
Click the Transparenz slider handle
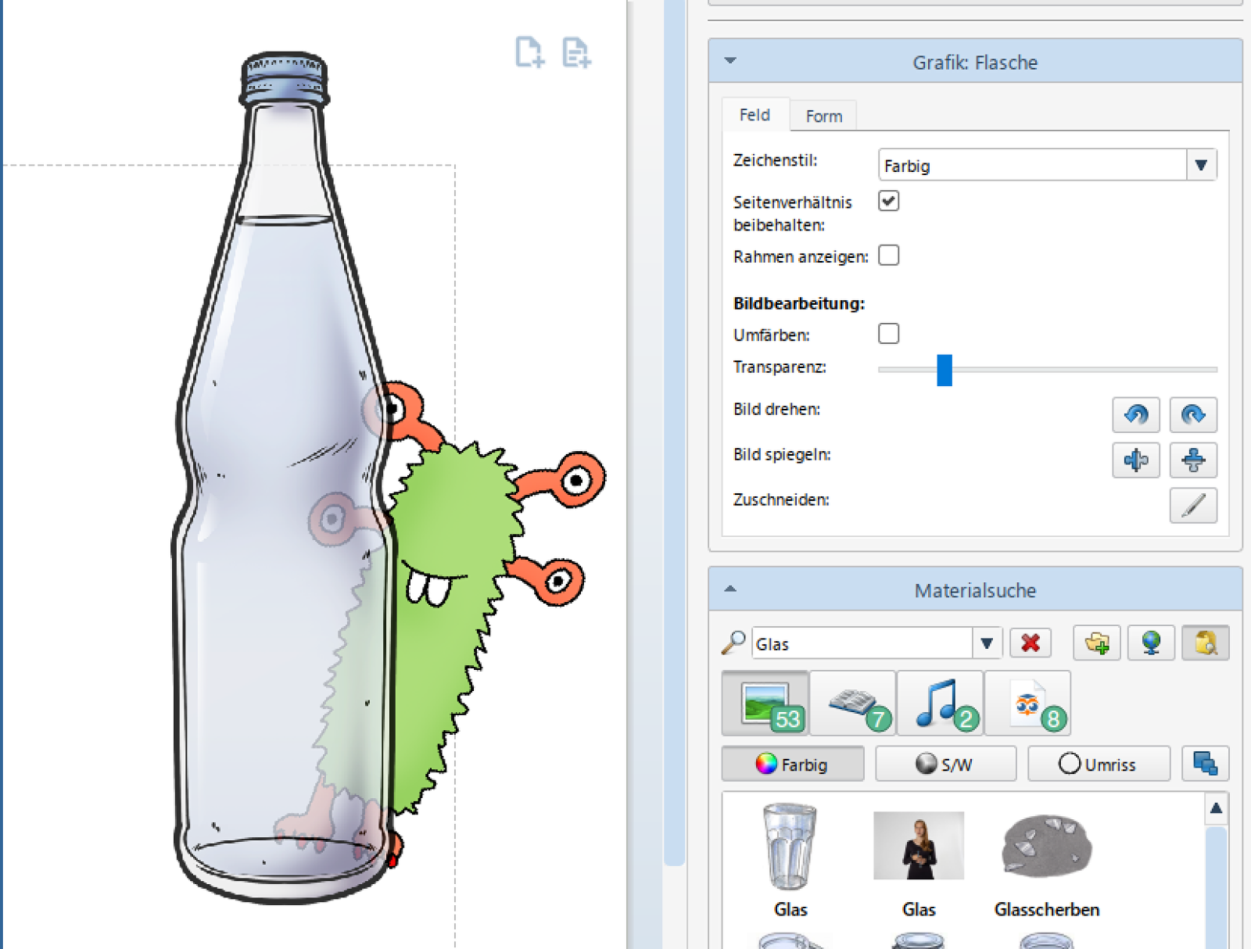(x=945, y=370)
